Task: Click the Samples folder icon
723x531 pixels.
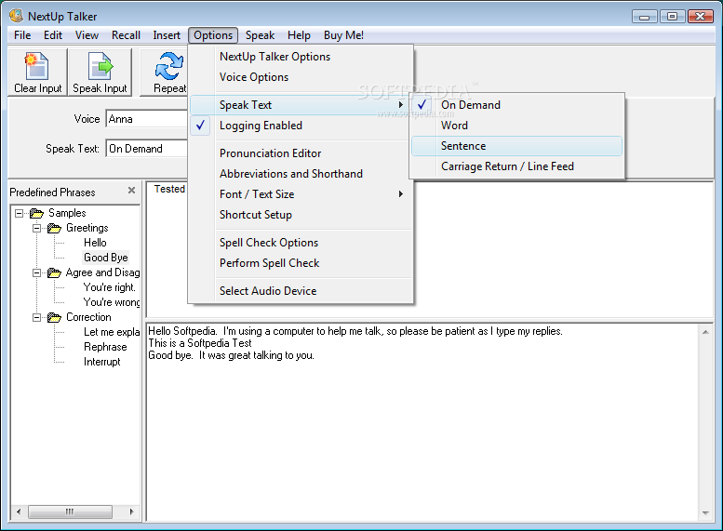Action: tap(36, 213)
